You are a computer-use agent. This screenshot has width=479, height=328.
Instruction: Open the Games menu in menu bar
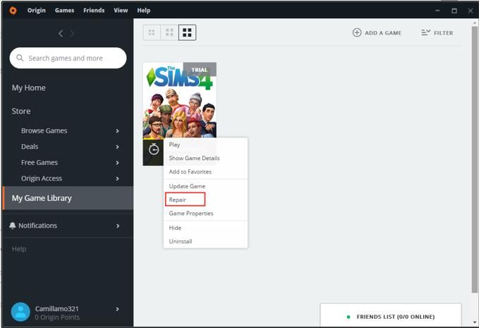pyautogui.click(x=64, y=11)
